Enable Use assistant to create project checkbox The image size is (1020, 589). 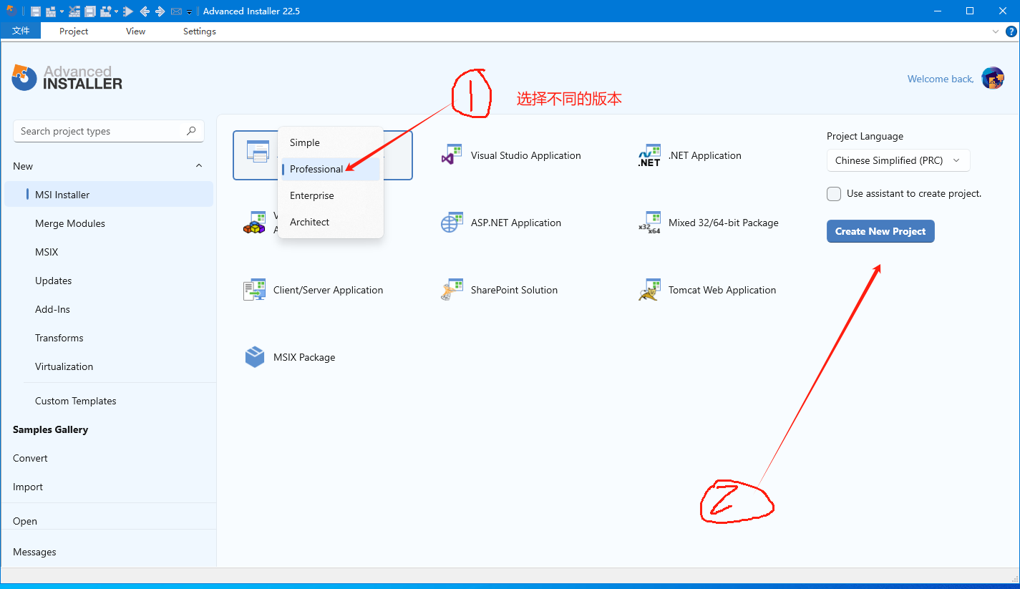pyautogui.click(x=834, y=194)
